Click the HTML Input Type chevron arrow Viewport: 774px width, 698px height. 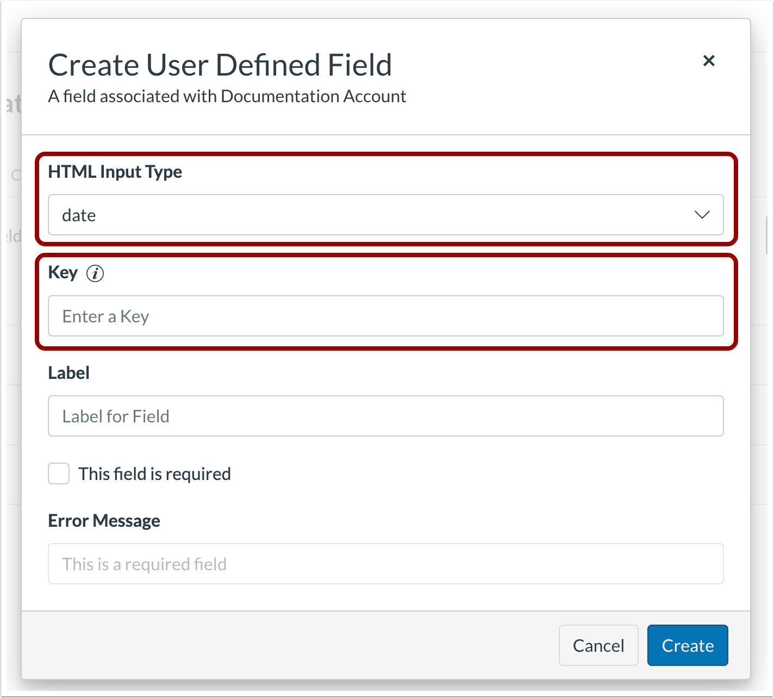coord(702,215)
